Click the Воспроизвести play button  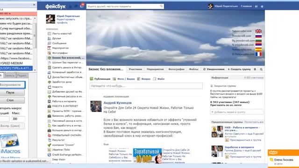12,85
